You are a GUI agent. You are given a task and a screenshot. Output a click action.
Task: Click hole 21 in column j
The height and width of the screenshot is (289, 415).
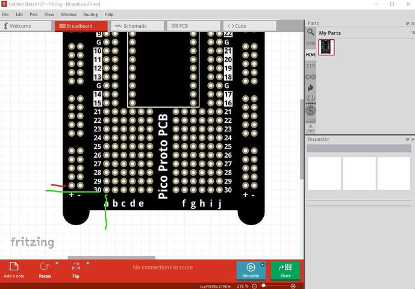pos(219,111)
